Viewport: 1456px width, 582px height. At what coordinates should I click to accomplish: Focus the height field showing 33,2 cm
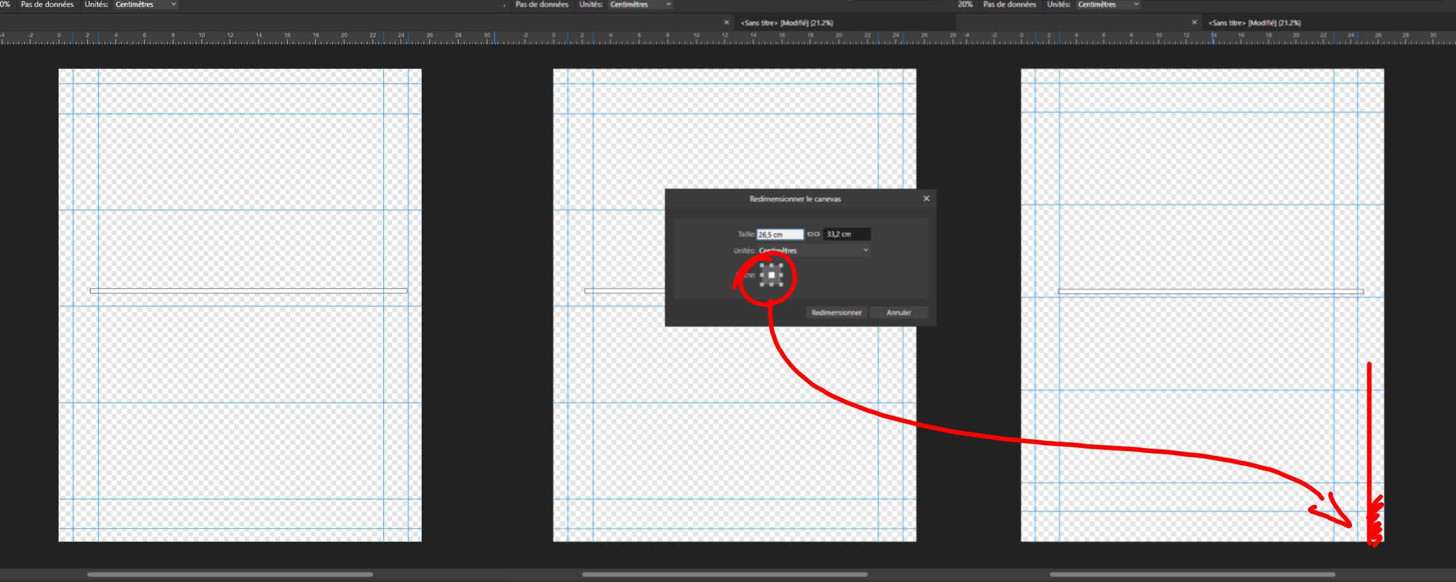coord(847,234)
